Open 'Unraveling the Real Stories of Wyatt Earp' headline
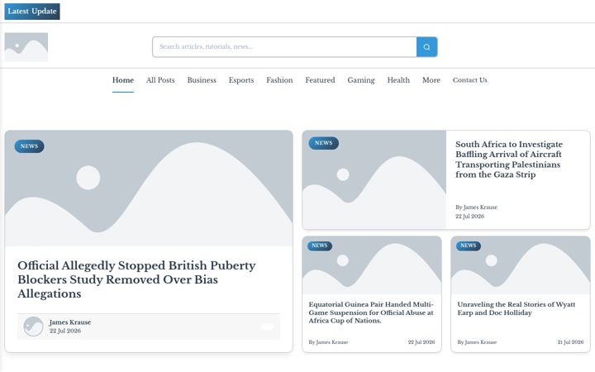This screenshot has width=595, height=372. click(x=516, y=308)
